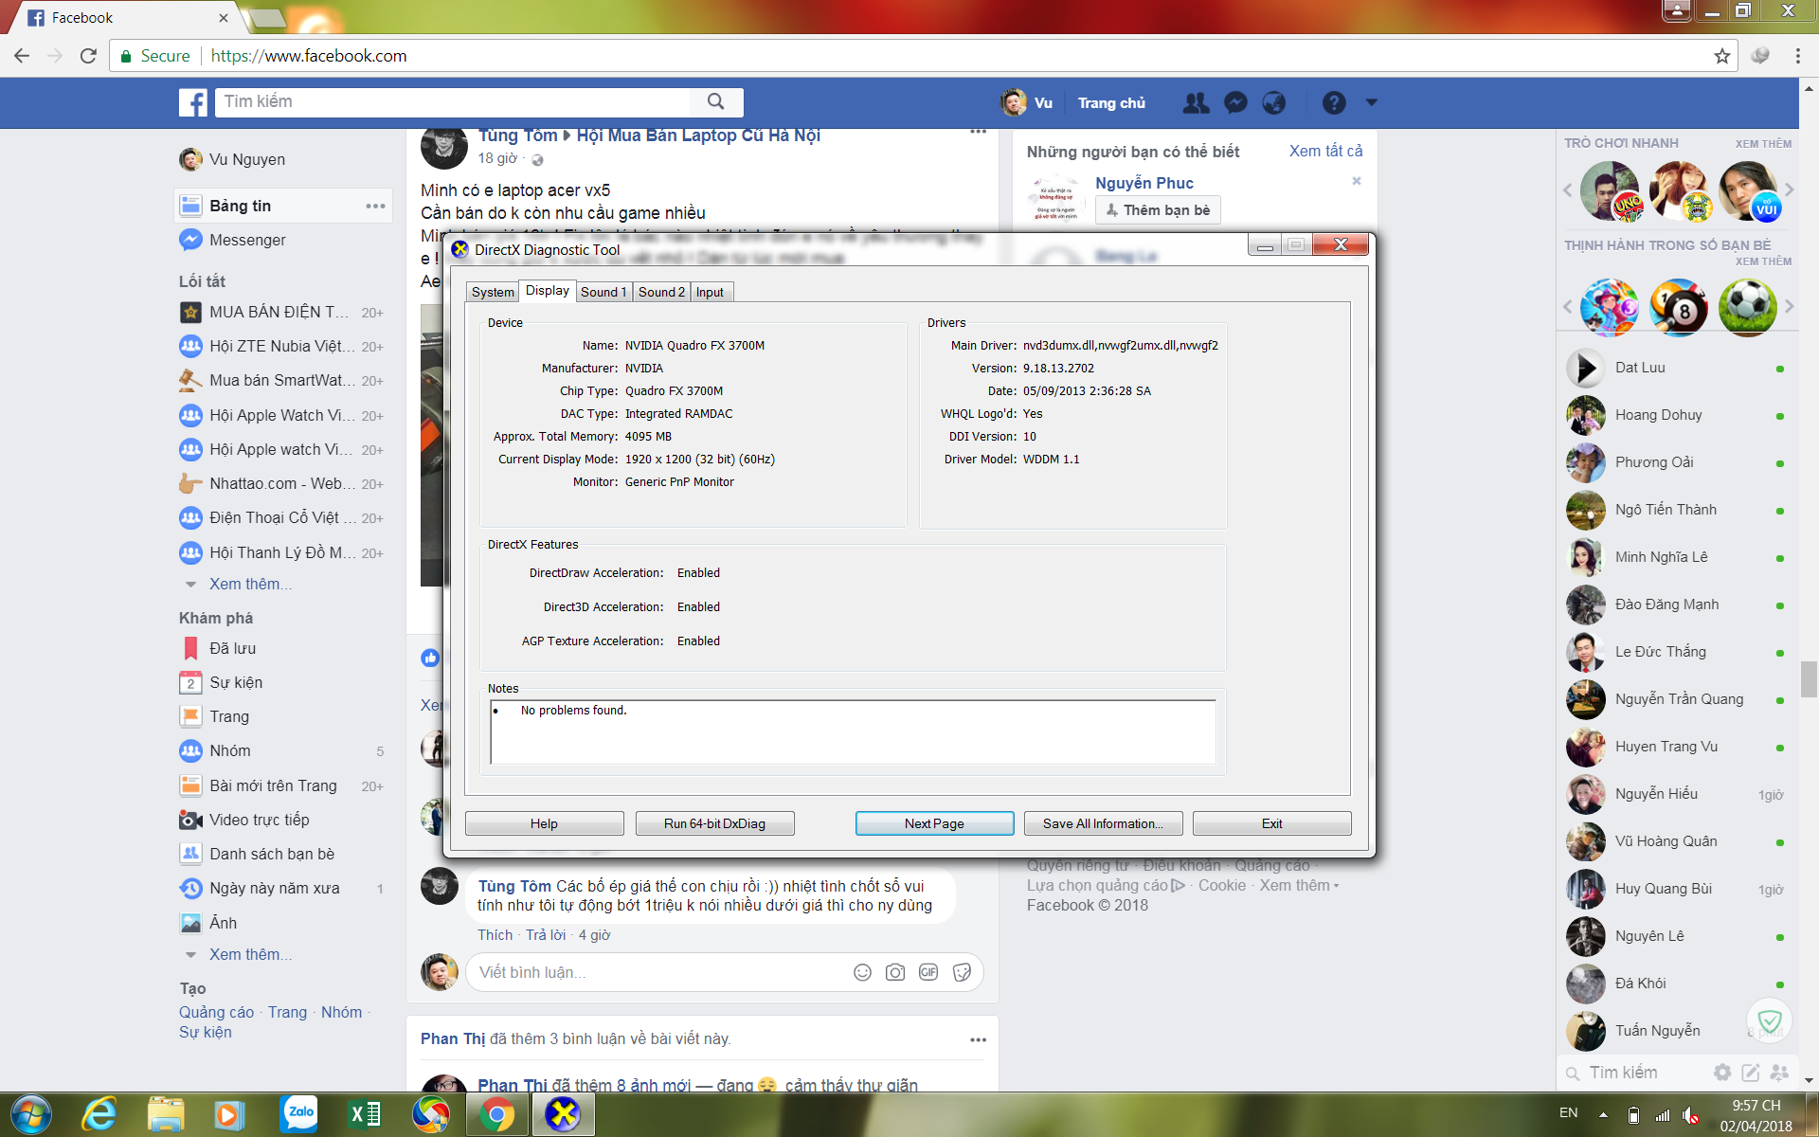Click Thêm bạn bè for Nguyễn Phuc
Screen dimensions: 1819x1137
(x=1158, y=209)
